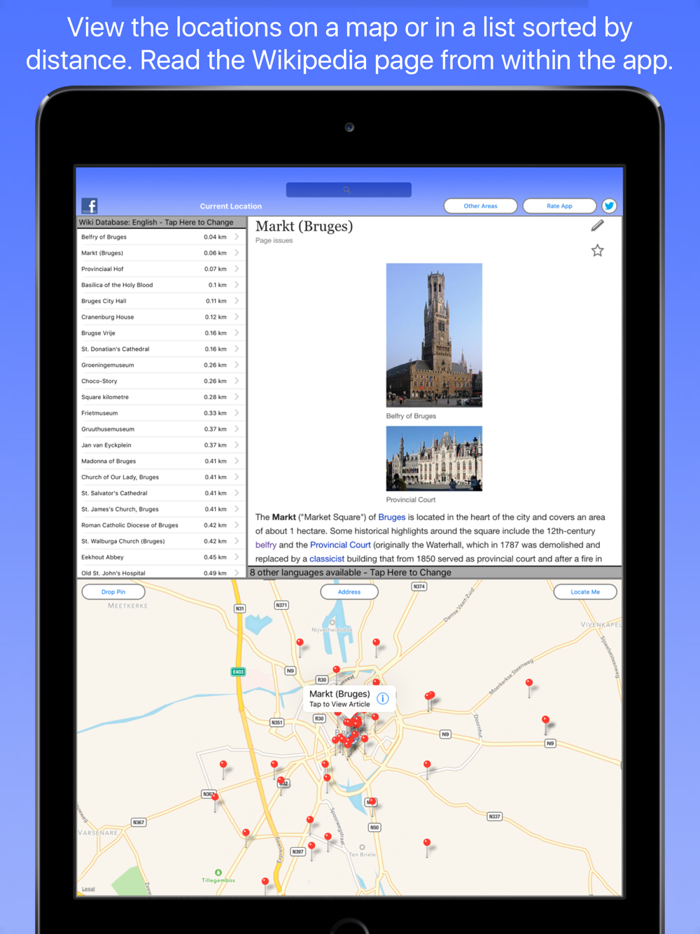Select Roman Catholic Diocese of Bruges row

(x=161, y=525)
